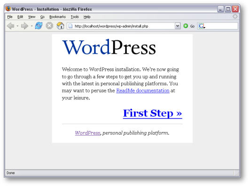
Task: Open the Tools menu
Action: 75,17
